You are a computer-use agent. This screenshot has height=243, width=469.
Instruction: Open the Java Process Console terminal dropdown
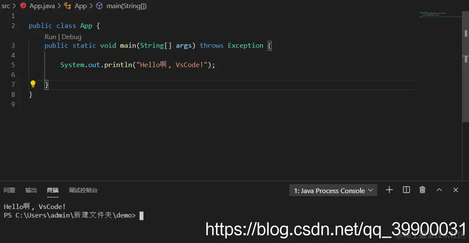333,191
